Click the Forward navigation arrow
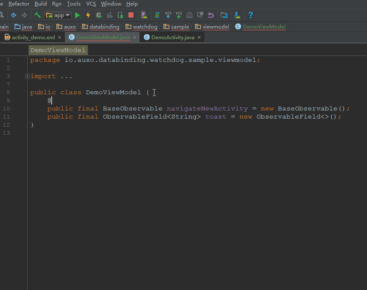 pyautogui.click(x=24, y=15)
